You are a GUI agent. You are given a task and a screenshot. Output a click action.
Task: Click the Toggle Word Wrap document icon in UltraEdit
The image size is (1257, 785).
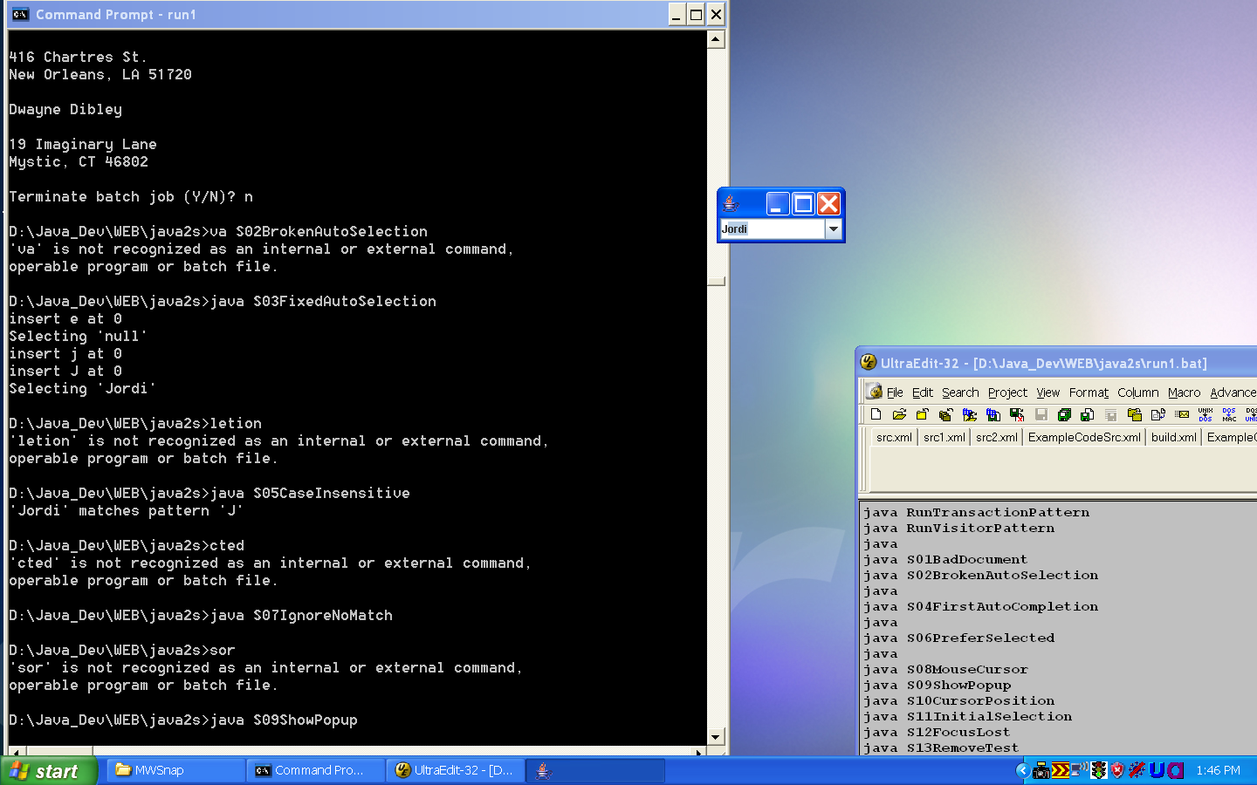1158,414
